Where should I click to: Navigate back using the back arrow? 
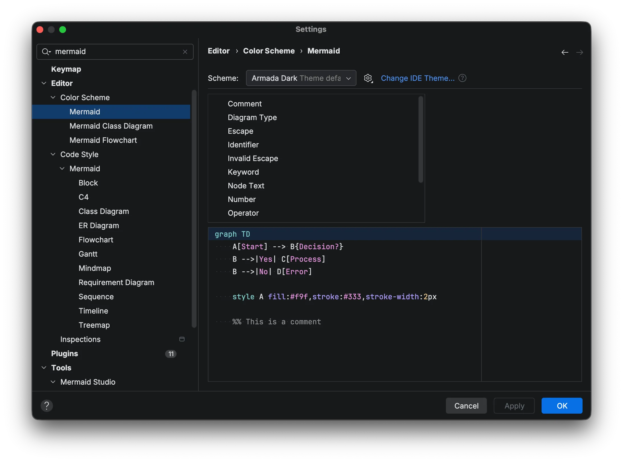[565, 52]
